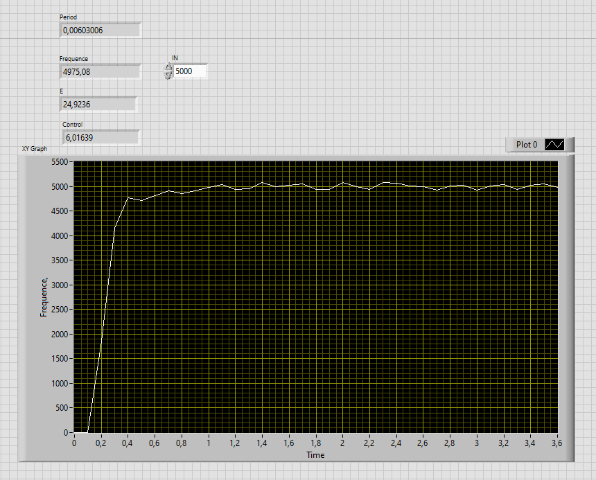Click Y-axis tick label 2000
596x480 pixels.
pos(60,334)
